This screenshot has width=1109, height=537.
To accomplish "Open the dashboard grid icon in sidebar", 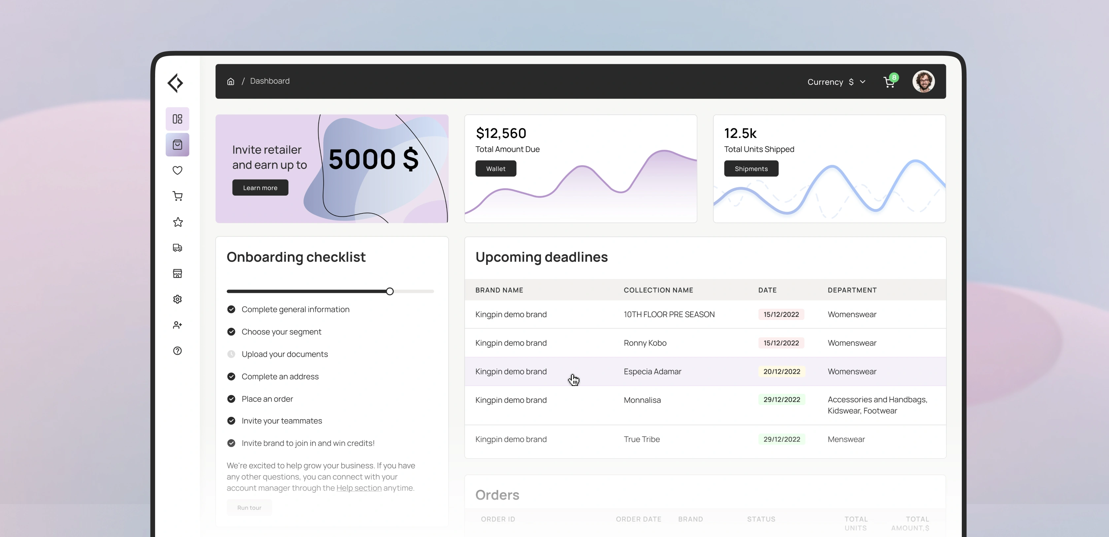I will click(177, 119).
